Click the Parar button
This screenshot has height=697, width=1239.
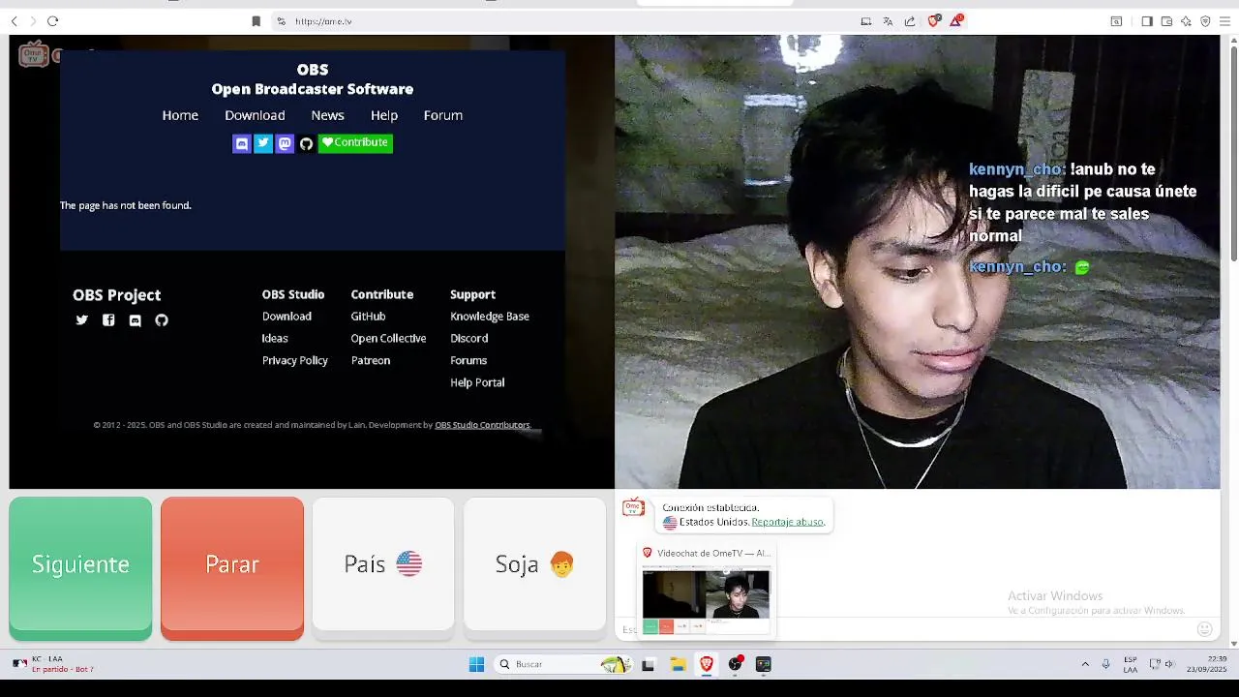click(x=232, y=568)
